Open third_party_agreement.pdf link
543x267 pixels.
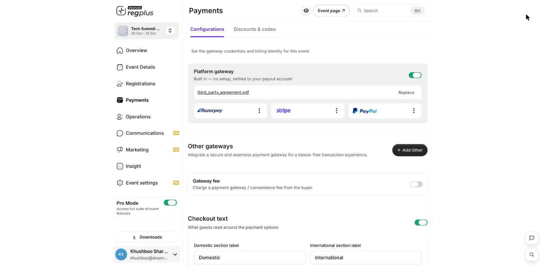pyautogui.click(x=223, y=92)
